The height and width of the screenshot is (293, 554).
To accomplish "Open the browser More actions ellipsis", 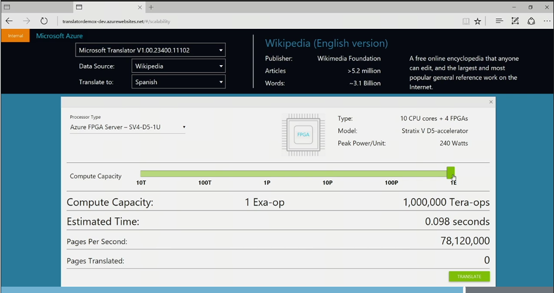I will 547,21.
